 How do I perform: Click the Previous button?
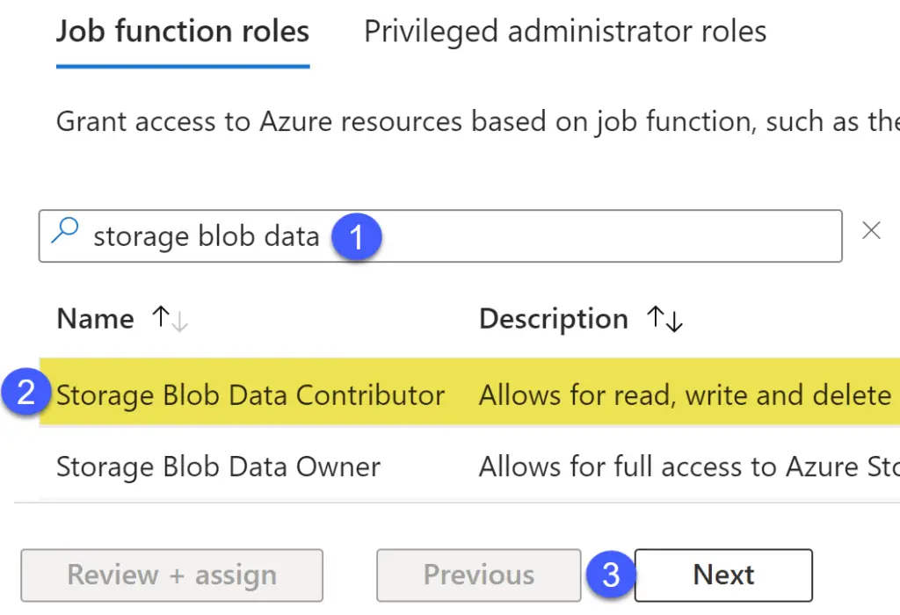coord(478,575)
